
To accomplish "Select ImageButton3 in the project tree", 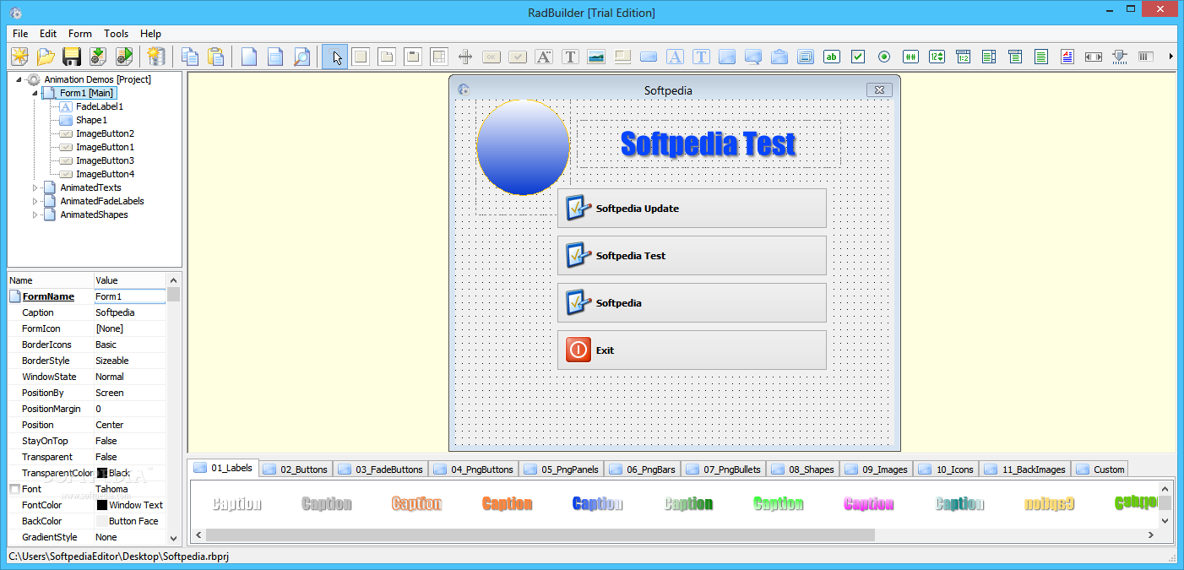I will (x=105, y=160).
